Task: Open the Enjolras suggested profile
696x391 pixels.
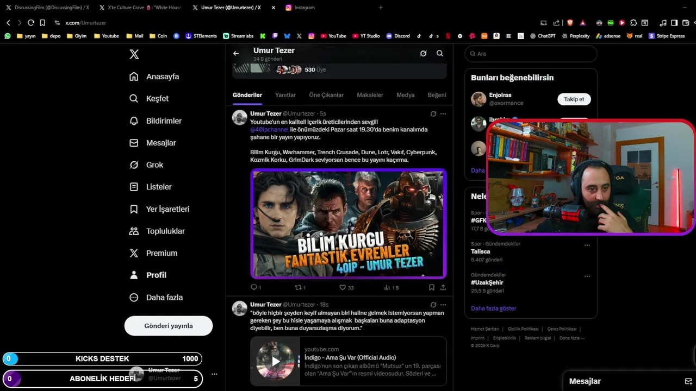Action: pyautogui.click(x=500, y=95)
